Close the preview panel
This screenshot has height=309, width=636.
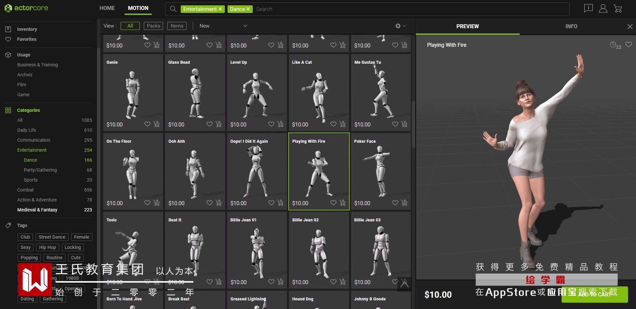630,27
